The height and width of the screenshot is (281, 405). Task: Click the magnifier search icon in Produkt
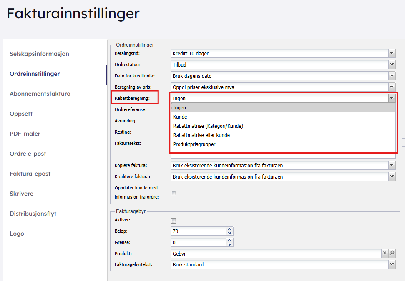coord(392,254)
